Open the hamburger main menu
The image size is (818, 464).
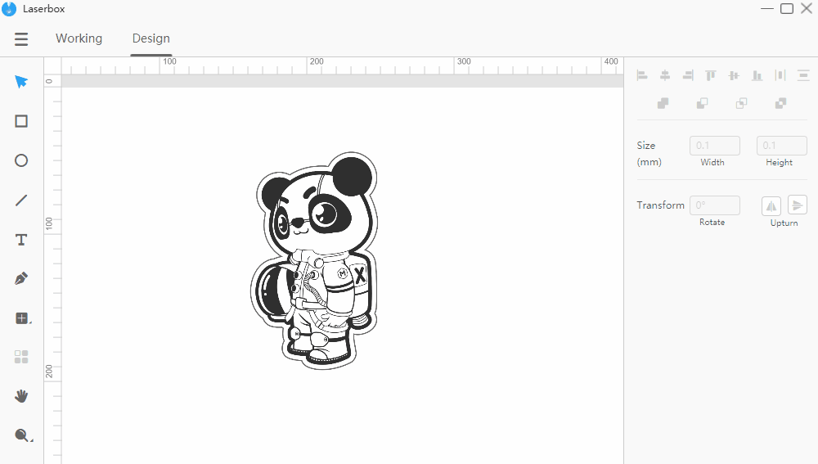[x=21, y=39]
